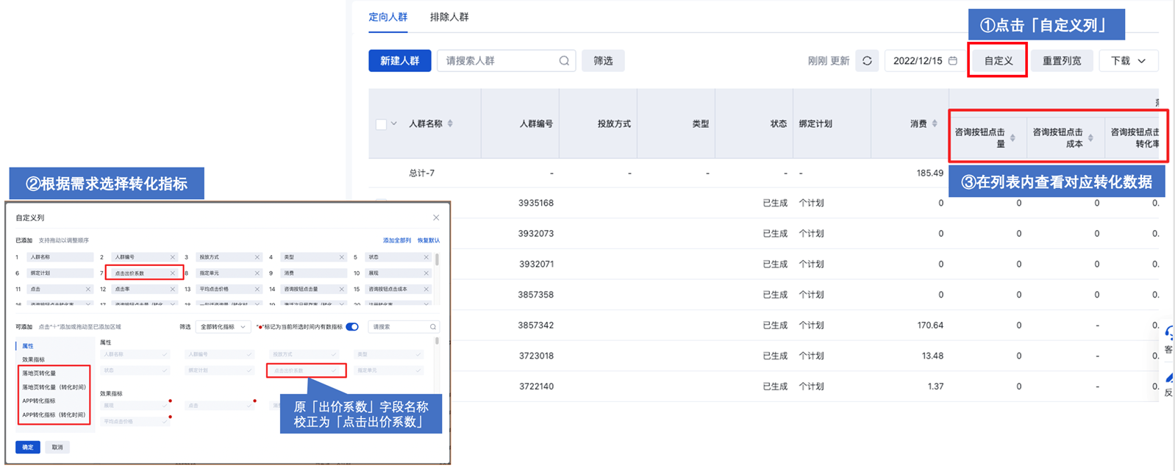The image size is (1175, 471).
Task: Sort the 咨询按钮点击量 column
Action: pos(1013,138)
